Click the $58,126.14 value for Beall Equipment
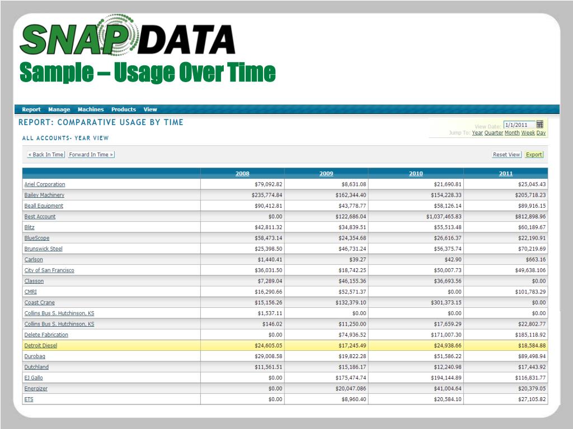Image resolution: width=573 pixels, height=429 pixels. click(x=448, y=206)
